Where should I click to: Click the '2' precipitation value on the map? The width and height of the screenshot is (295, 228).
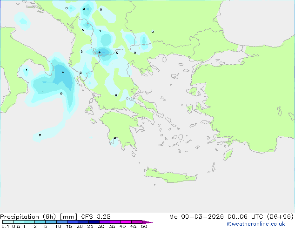(84, 9)
